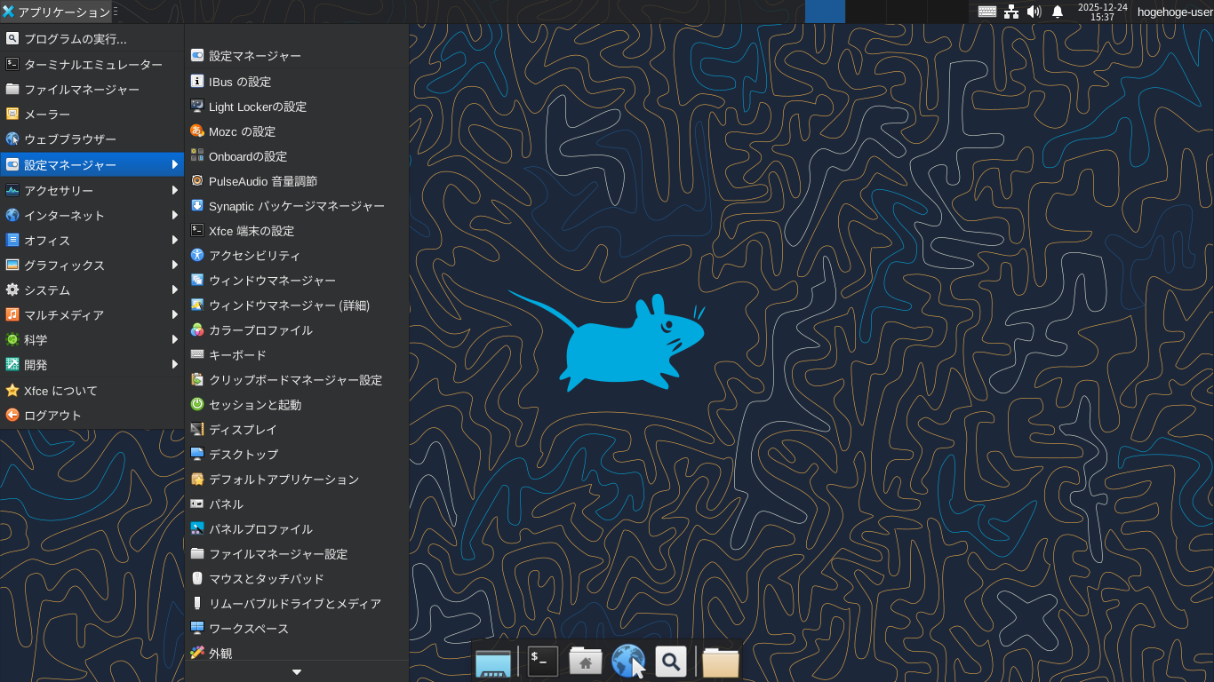The height and width of the screenshot is (682, 1214).
Task: Click the show desktop dock icon
Action: click(x=493, y=662)
